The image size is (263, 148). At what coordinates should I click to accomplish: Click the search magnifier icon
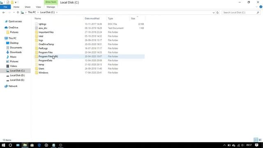258,12
